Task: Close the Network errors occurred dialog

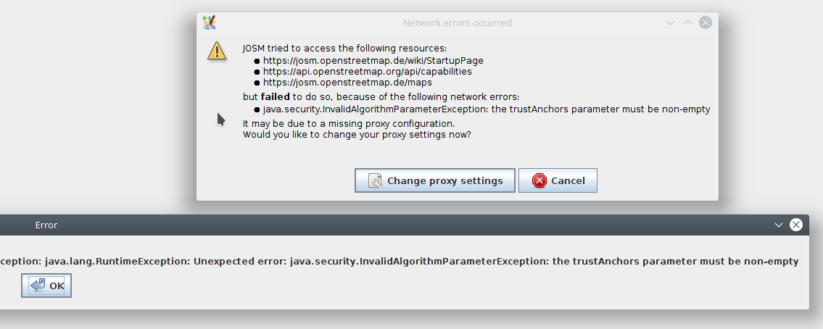Action: point(705,22)
